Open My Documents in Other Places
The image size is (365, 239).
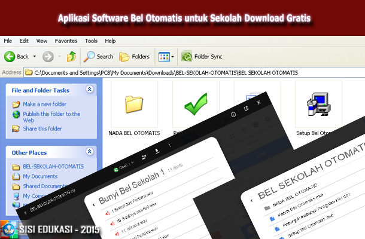click(40, 176)
